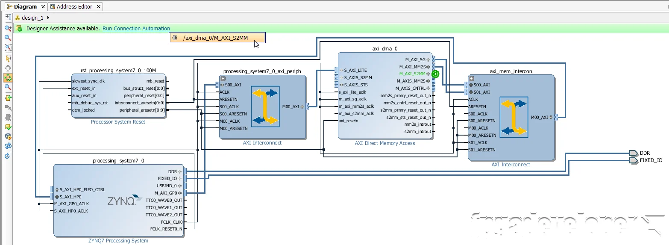The image size is (669, 245).
Task: Expand the M_AXI_SG interface pin
Action: 428,59
